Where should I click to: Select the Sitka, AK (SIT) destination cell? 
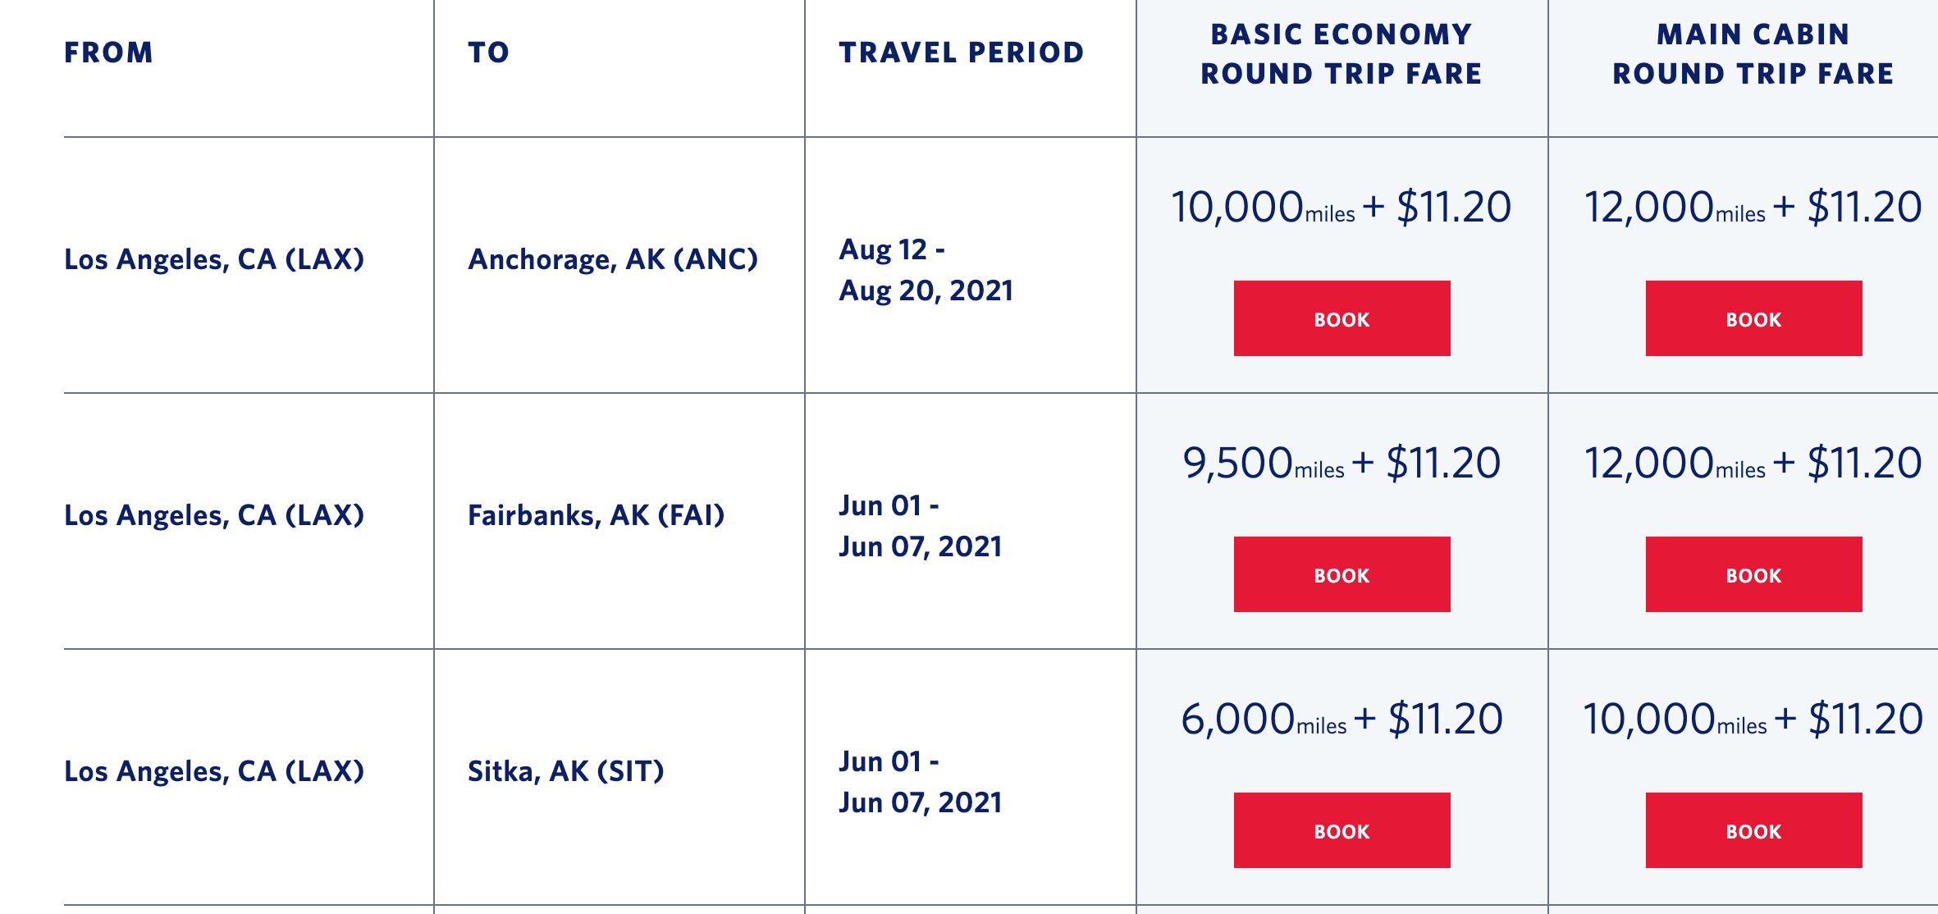coord(565,771)
